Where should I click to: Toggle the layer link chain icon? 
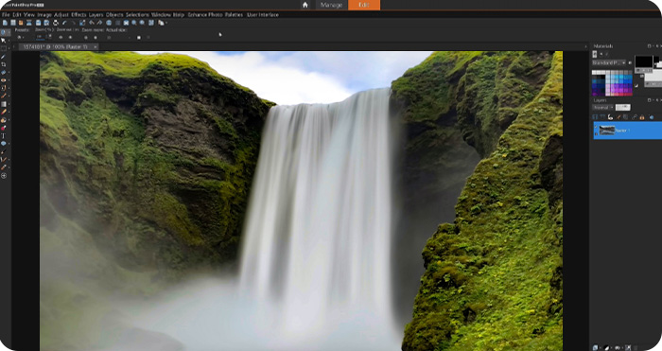click(x=635, y=117)
